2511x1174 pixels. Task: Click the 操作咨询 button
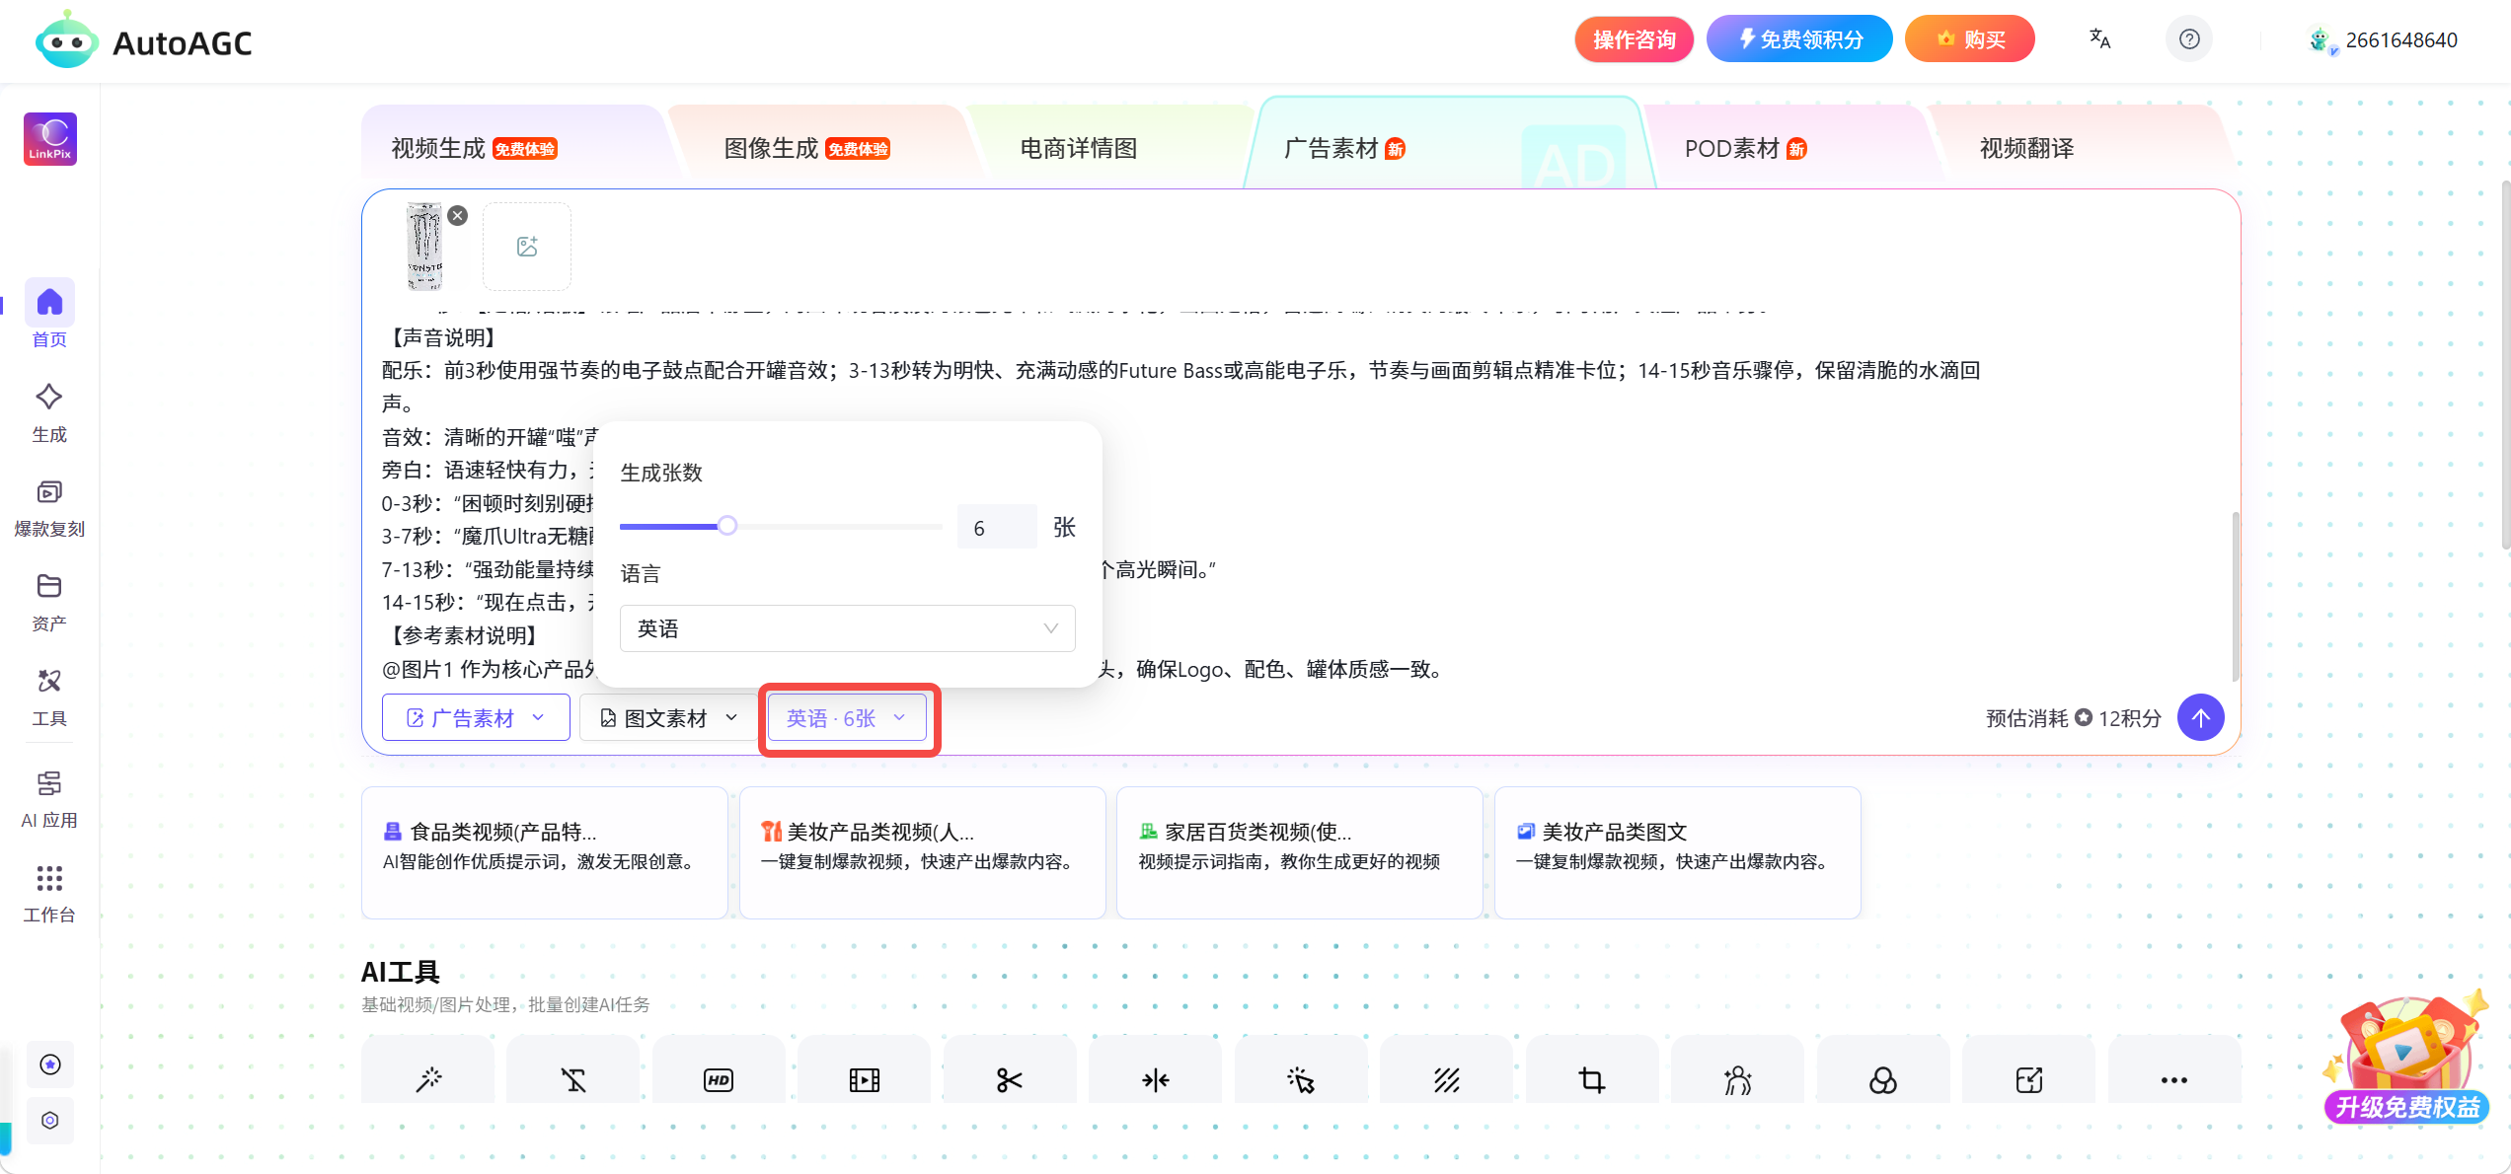tap(1634, 39)
